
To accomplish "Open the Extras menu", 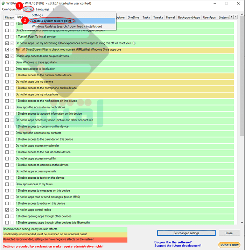I will pos(28,9).
